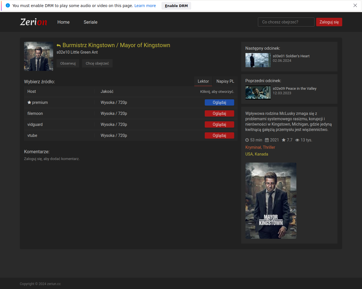Click the Zerion logo

pos(33,22)
